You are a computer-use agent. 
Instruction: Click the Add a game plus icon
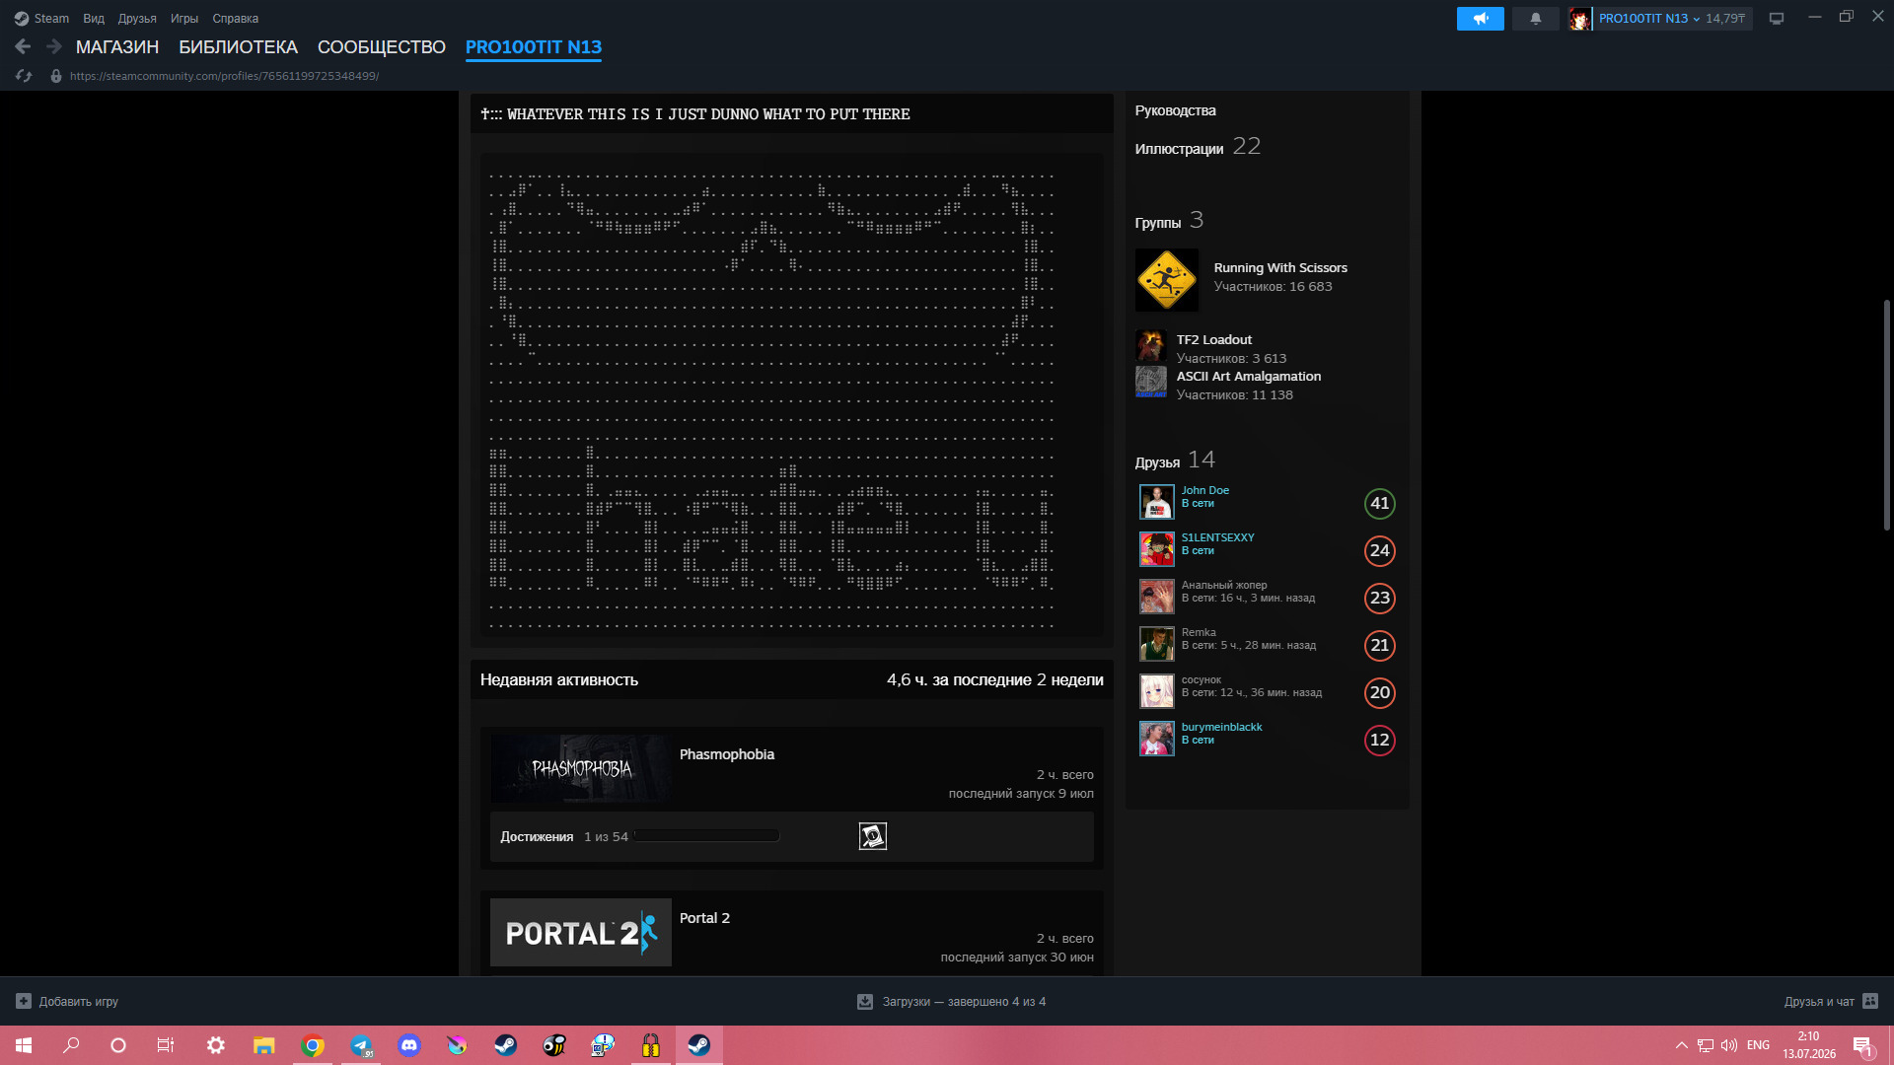(x=24, y=1001)
